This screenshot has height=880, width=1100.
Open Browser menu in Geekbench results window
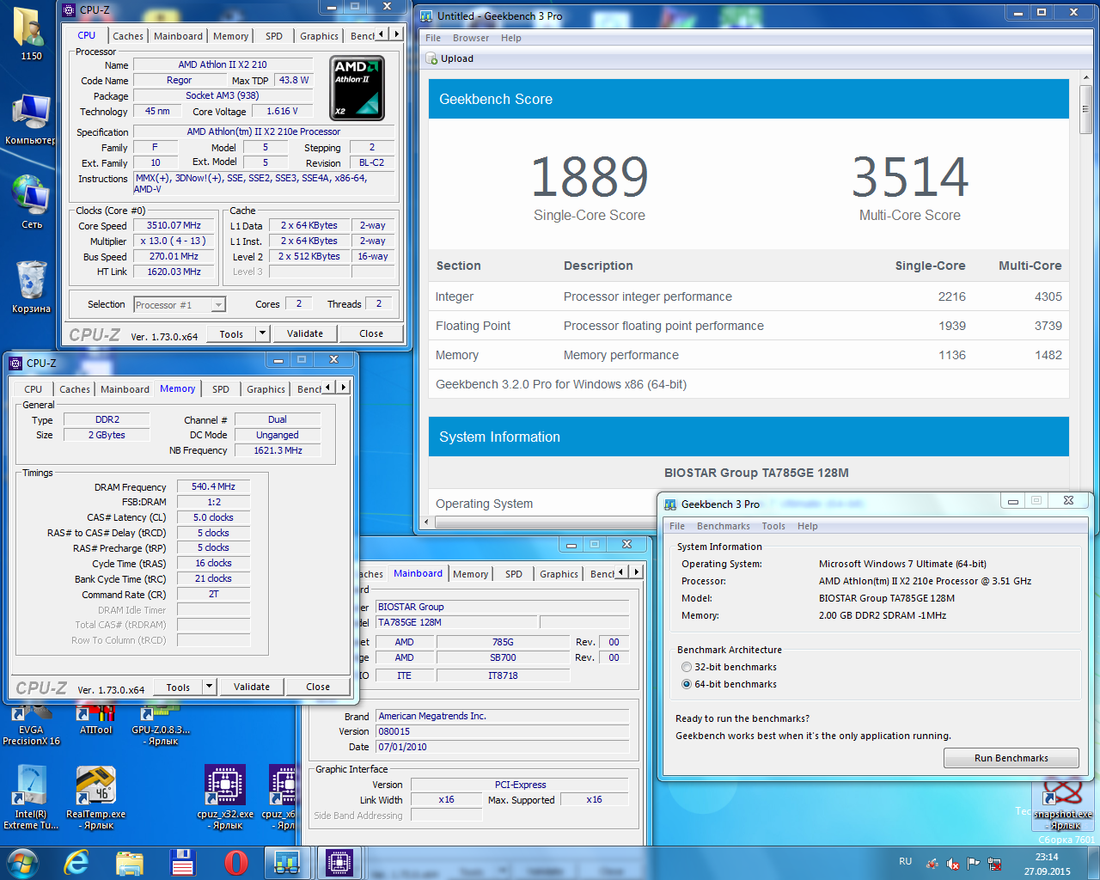click(471, 38)
